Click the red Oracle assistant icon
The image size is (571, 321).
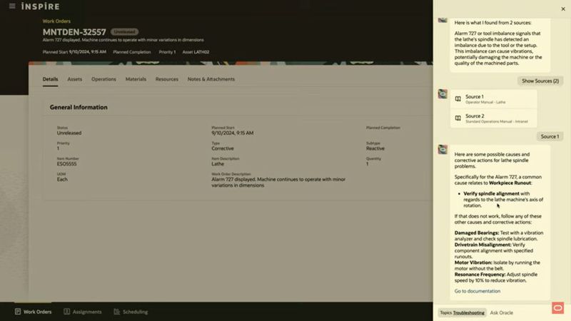[558, 308]
